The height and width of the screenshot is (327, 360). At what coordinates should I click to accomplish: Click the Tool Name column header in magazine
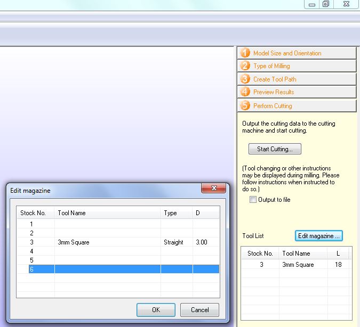[x=107, y=213]
